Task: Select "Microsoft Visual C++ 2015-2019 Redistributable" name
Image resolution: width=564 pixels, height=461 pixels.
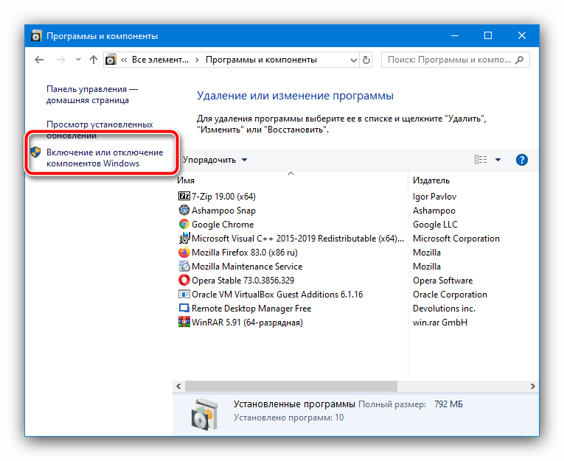Action: [297, 239]
